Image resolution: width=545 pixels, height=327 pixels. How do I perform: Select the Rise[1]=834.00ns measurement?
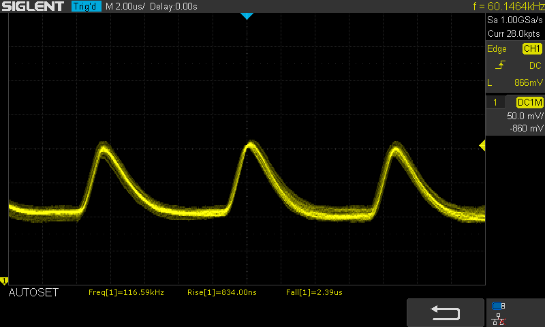click(x=222, y=292)
